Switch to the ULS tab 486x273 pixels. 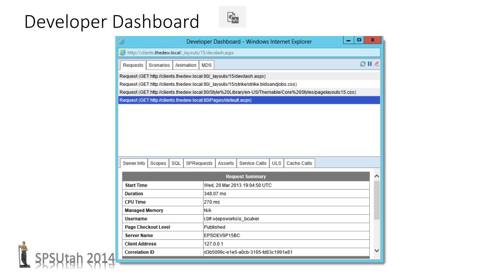point(277,164)
